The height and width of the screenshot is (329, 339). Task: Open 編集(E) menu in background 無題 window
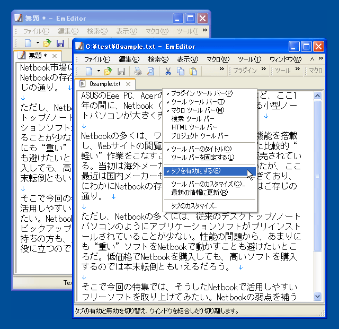pyautogui.click(x=68, y=31)
